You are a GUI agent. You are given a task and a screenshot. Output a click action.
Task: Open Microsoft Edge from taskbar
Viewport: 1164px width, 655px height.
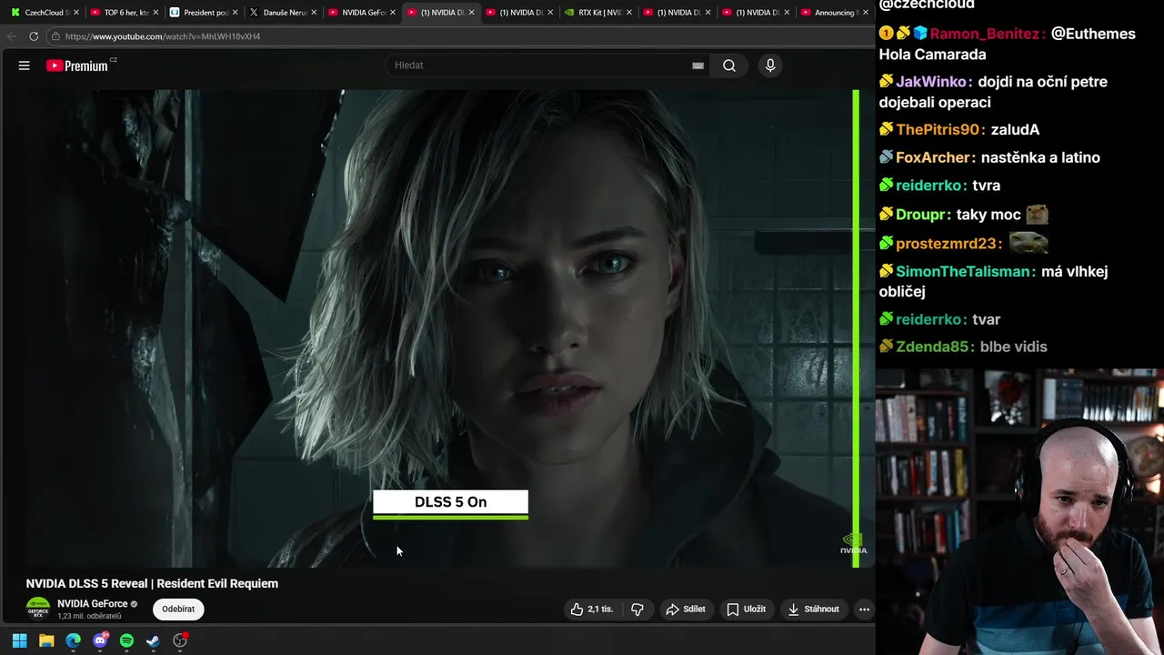click(73, 640)
